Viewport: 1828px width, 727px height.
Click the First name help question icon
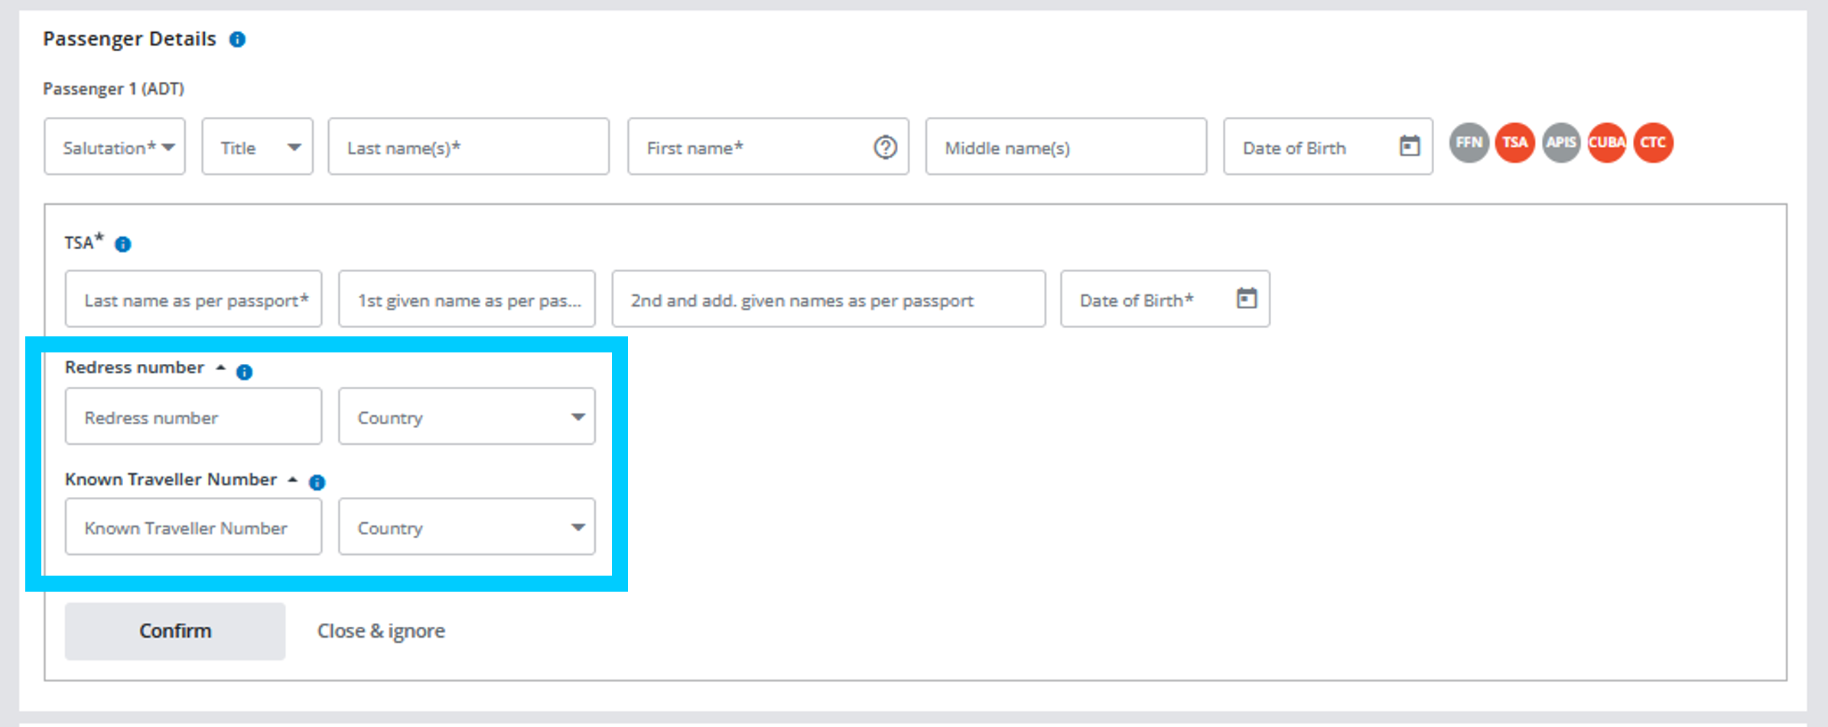885,147
